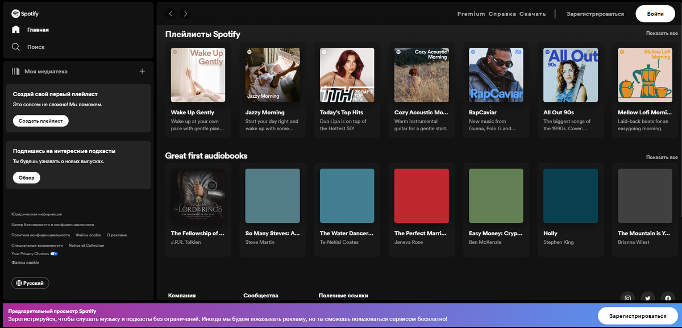Open the Справка help link
Viewport: 682px width, 328px height.
coord(502,14)
